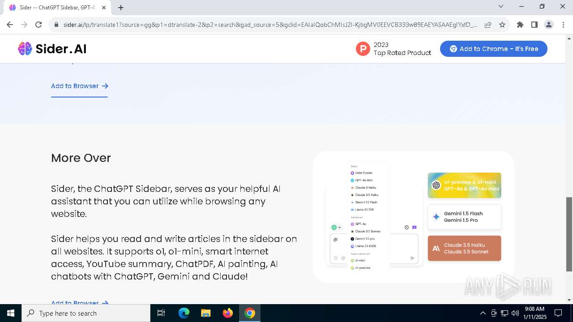Open the Extensions puzzle icon
Screen dimensions: 573x322
(x=520, y=25)
